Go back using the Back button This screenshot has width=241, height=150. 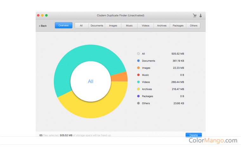pyautogui.click(x=43, y=26)
